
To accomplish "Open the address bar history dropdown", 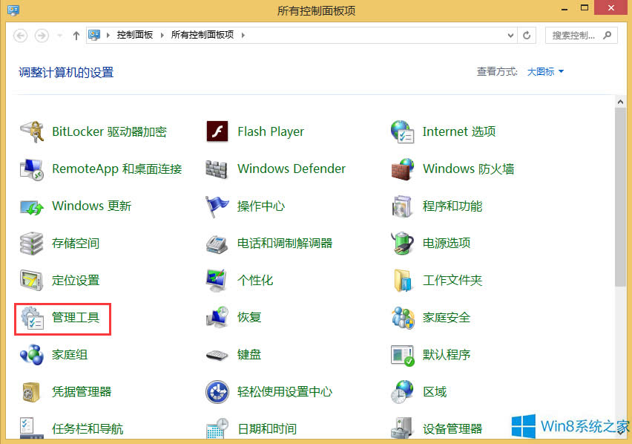I will point(510,35).
